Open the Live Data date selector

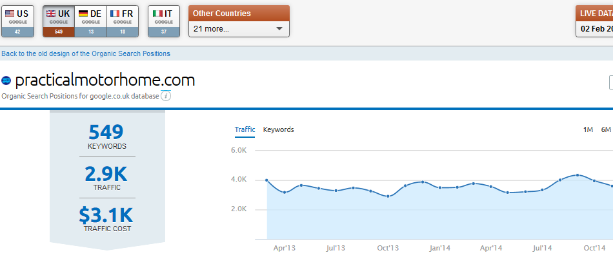595,29
